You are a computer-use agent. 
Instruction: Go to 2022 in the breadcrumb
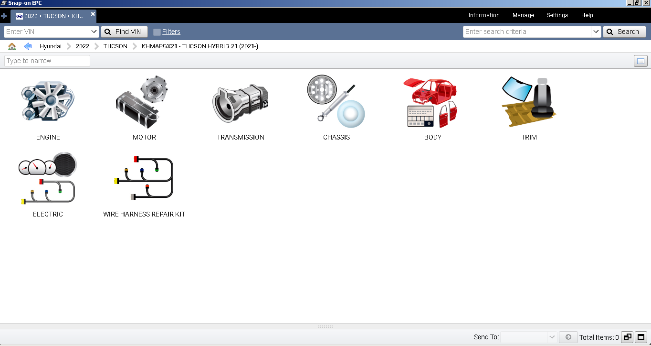[x=83, y=46]
